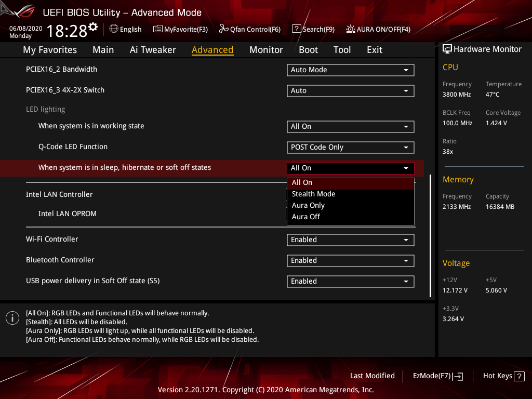Image resolution: width=532 pixels, height=399 pixels.
Task: Open the Monitor tab
Action: pyautogui.click(x=266, y=50)
